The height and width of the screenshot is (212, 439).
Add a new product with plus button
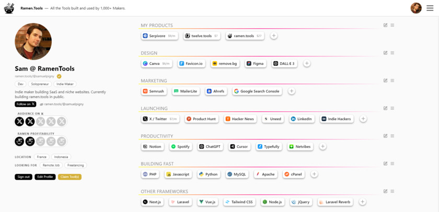point(273,36)
